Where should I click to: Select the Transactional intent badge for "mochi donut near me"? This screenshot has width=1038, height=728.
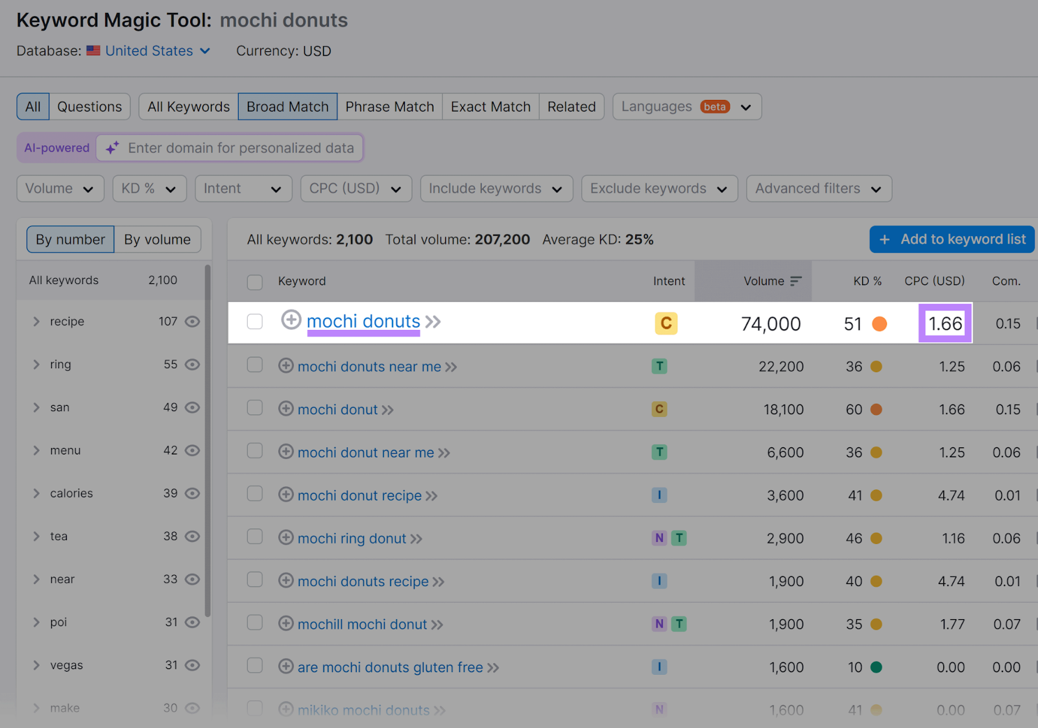click(659, 452)
